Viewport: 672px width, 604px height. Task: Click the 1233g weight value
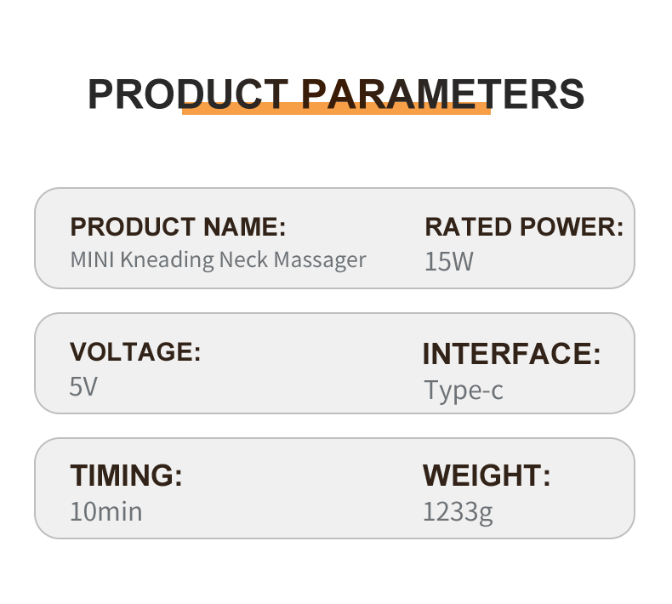coord(458,511)
